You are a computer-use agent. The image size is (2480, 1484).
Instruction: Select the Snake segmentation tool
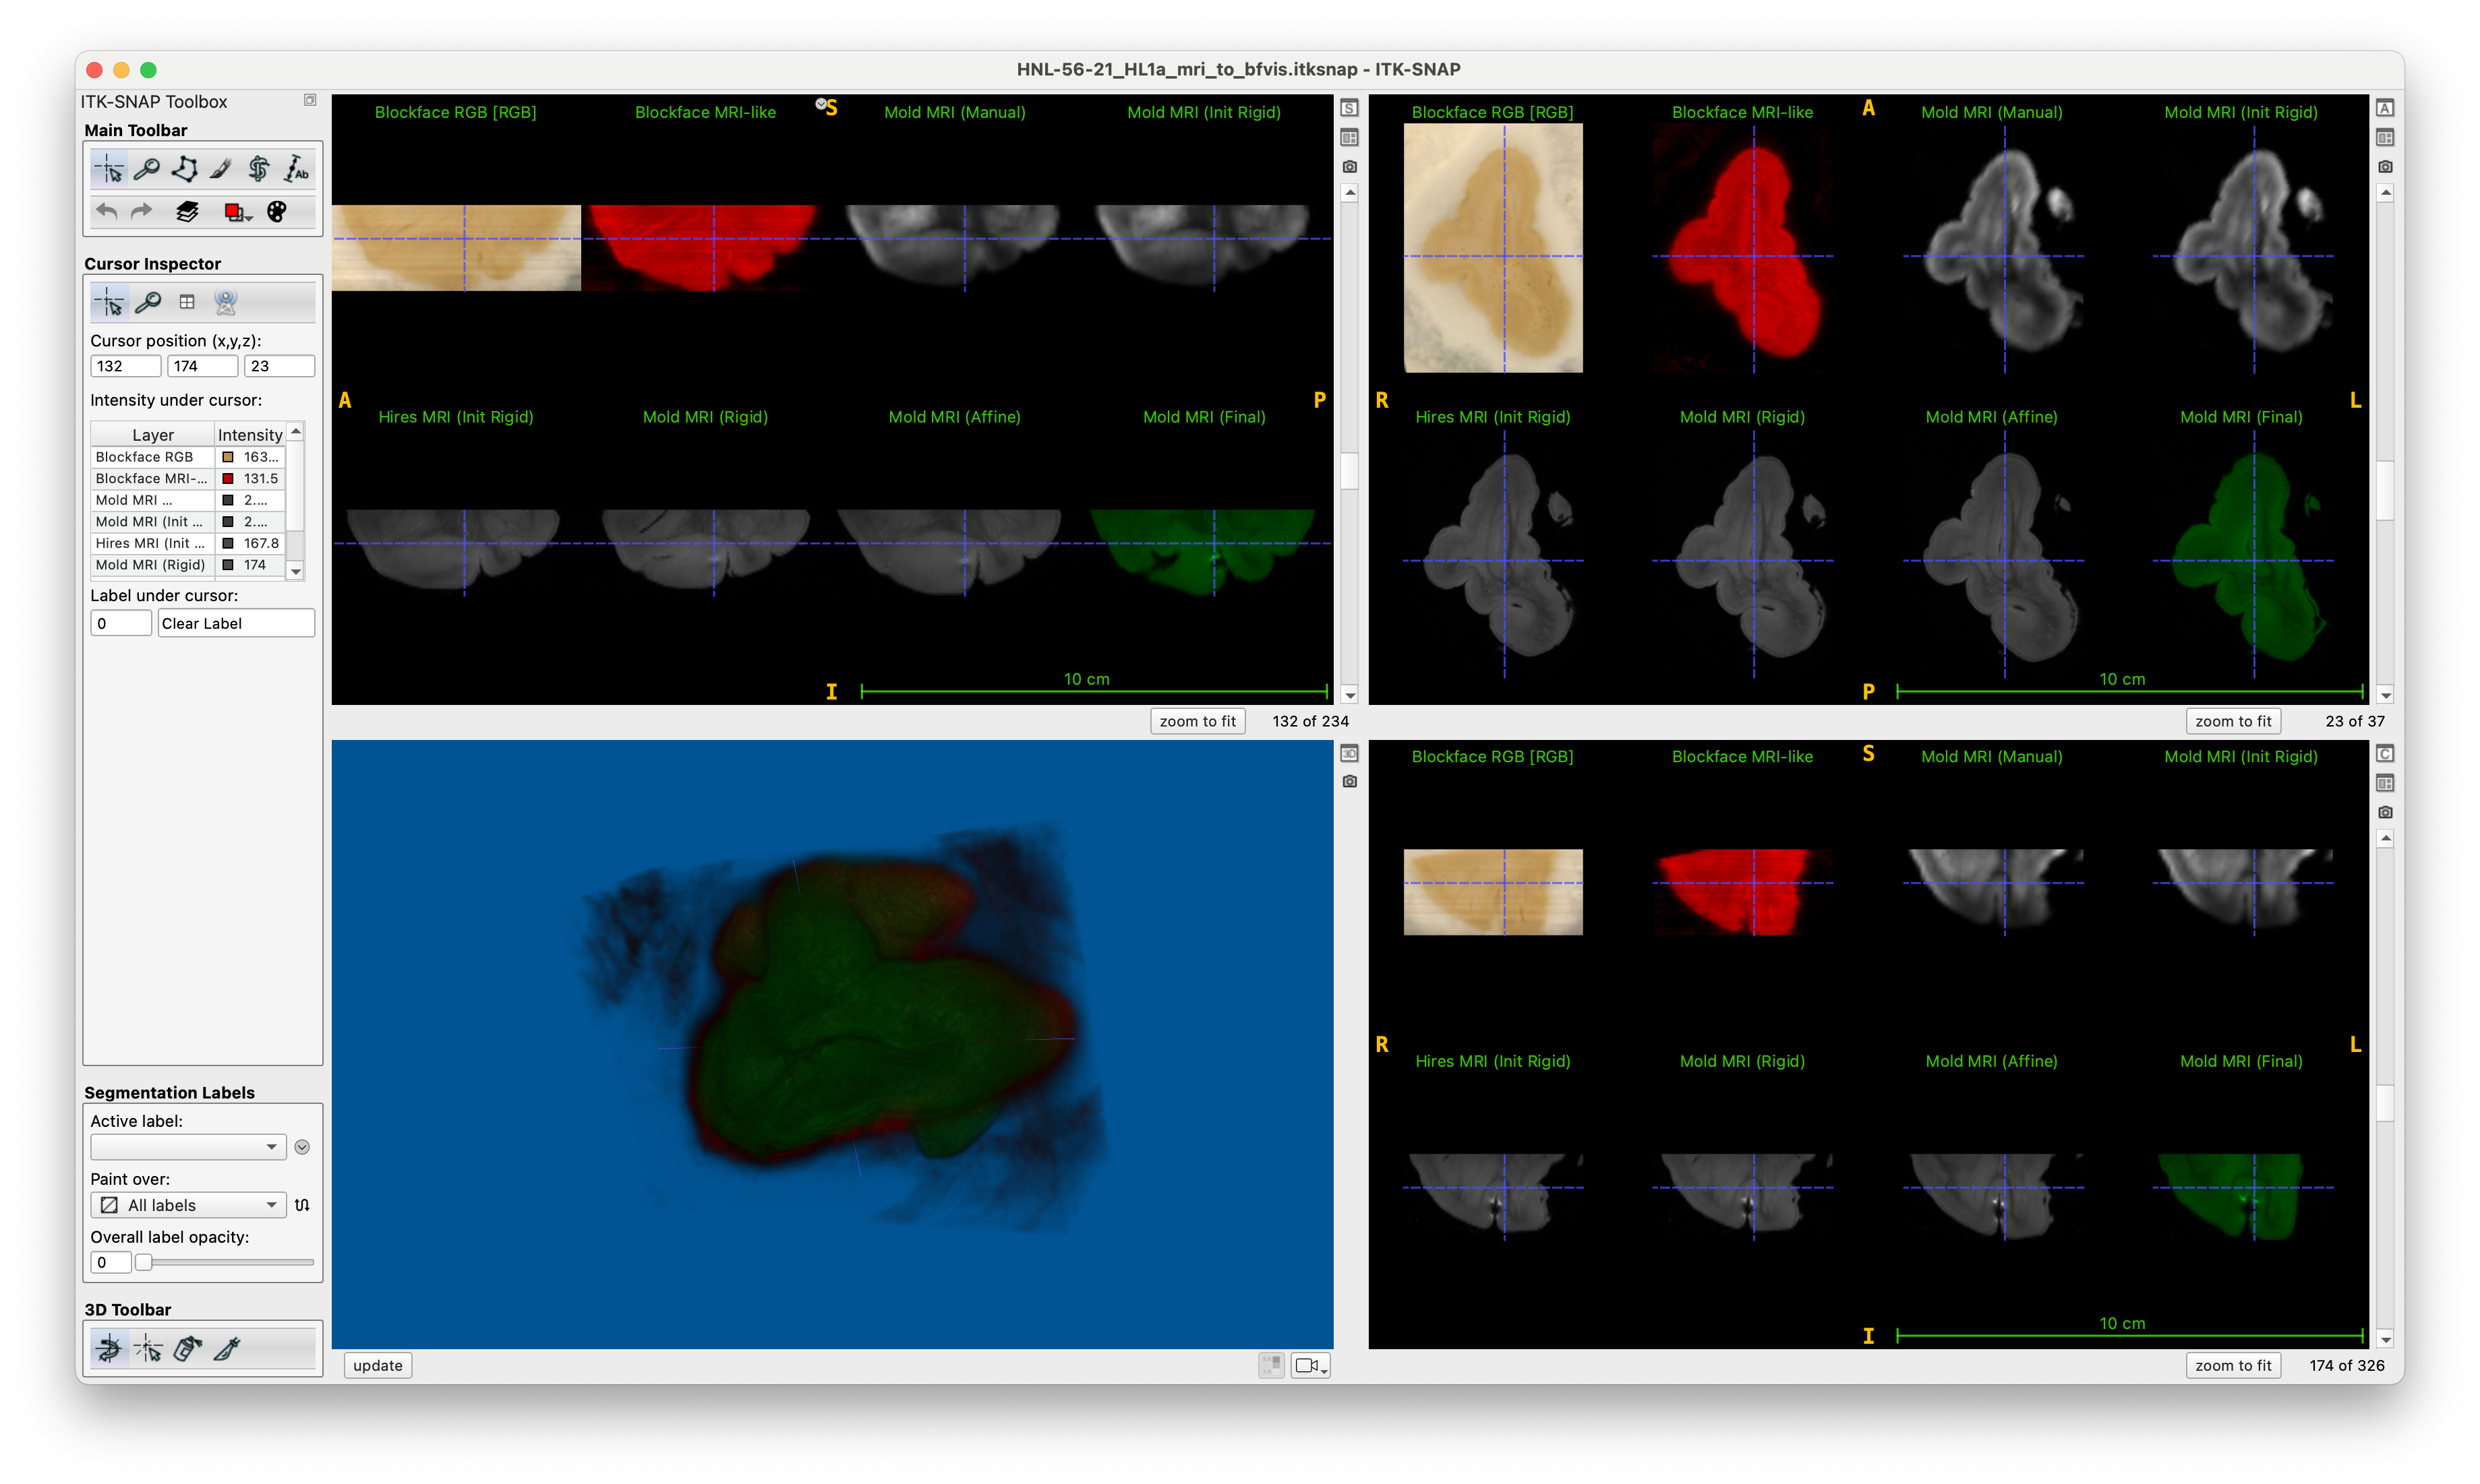pos(259,169)
